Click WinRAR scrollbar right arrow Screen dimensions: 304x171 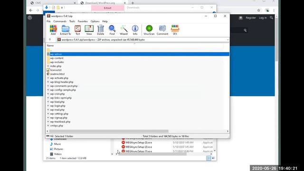228,131
